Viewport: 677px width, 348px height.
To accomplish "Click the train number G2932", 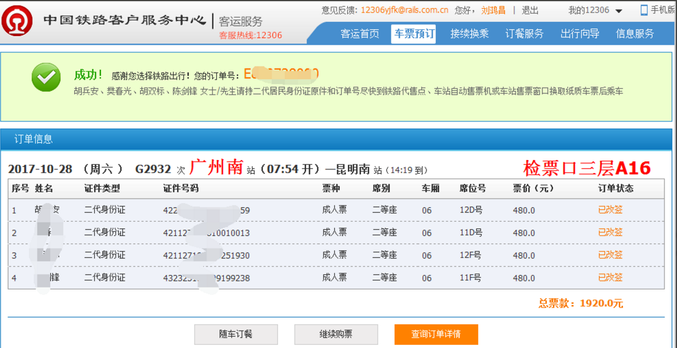I will pyautogui.click(x=154, y=169).
